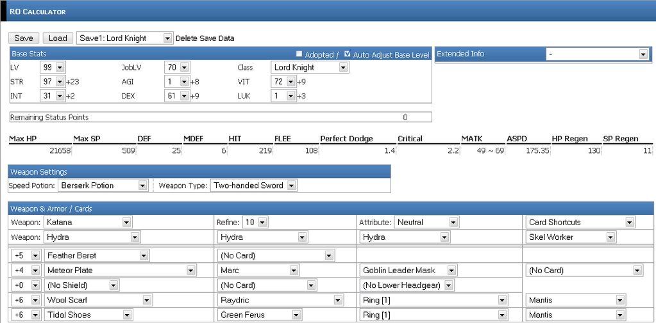Screen dimensions: 656x323
Task: Change the base LV 99 dropdown
Action: [52, 67]
